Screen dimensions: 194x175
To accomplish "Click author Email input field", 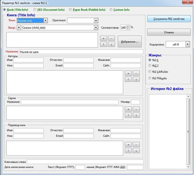I will click(78, 66).
